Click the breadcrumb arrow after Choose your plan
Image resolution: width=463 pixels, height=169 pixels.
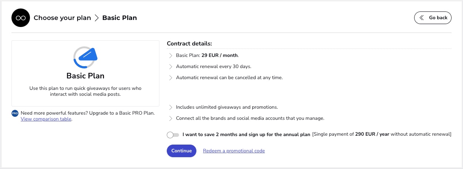point(97,18)
